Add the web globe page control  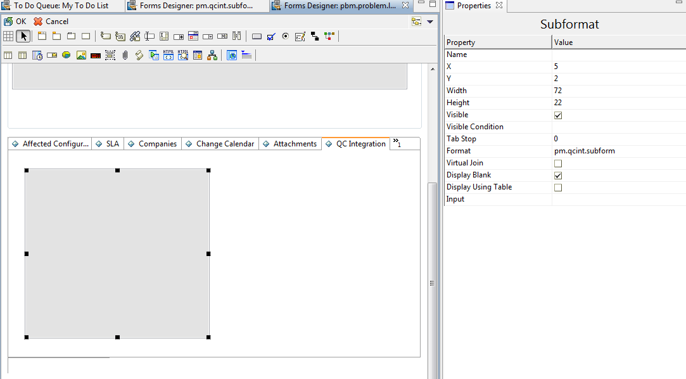pos(232,55)
